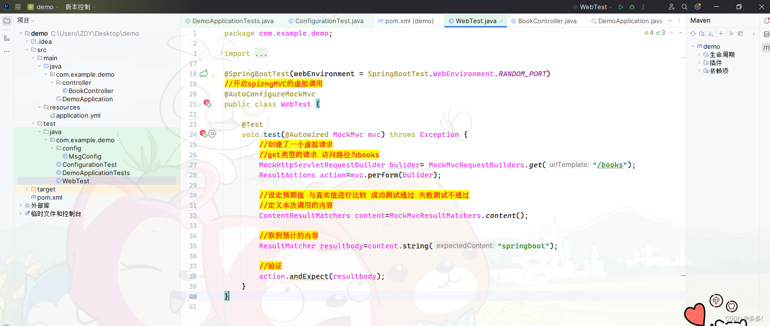The width and height of the screenshot is (770, 326).
Task: Jump to next highlighted problem arrow
Action: point(681,33)
